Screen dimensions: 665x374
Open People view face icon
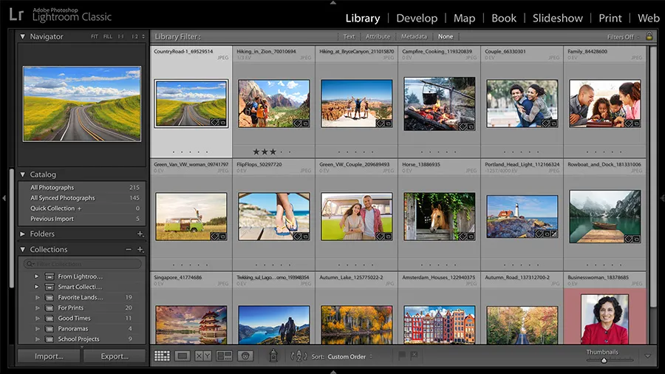coord(245,356)
